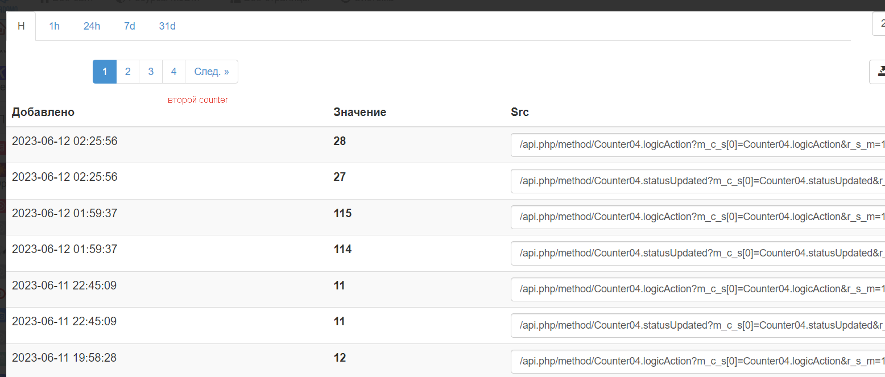Open page 3 in pagination
Image resolution: width=885 pixels, height=377 pixels.
pos(151,72)
